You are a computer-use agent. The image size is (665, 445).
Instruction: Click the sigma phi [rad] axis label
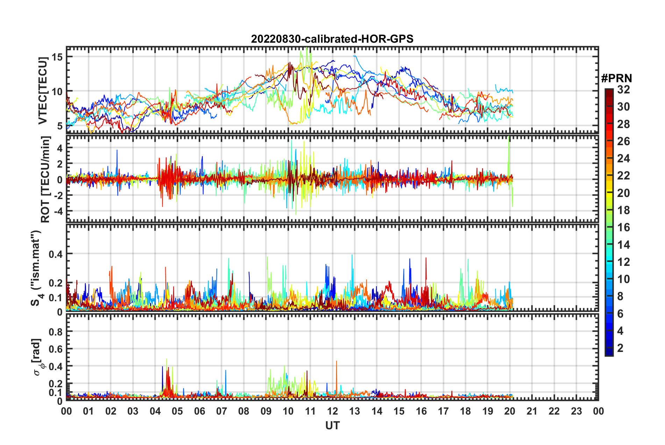click(38, 357)
